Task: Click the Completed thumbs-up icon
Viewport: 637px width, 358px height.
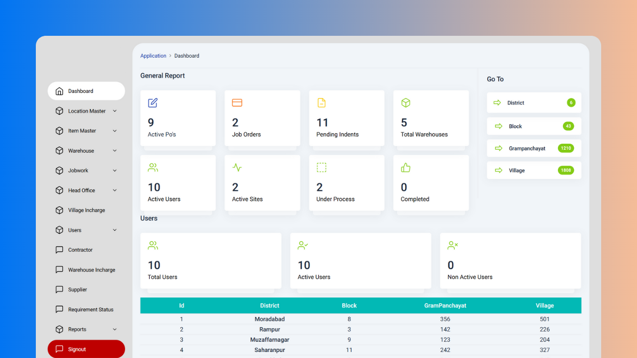Action: [x=406, y=168]
